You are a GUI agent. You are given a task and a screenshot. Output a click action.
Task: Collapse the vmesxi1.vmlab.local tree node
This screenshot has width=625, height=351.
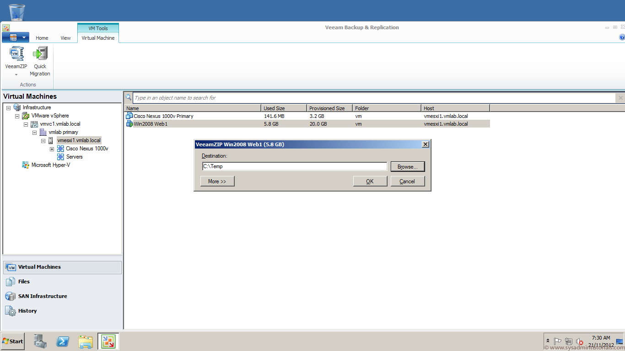pyautogui.click(x=43, y=140)
